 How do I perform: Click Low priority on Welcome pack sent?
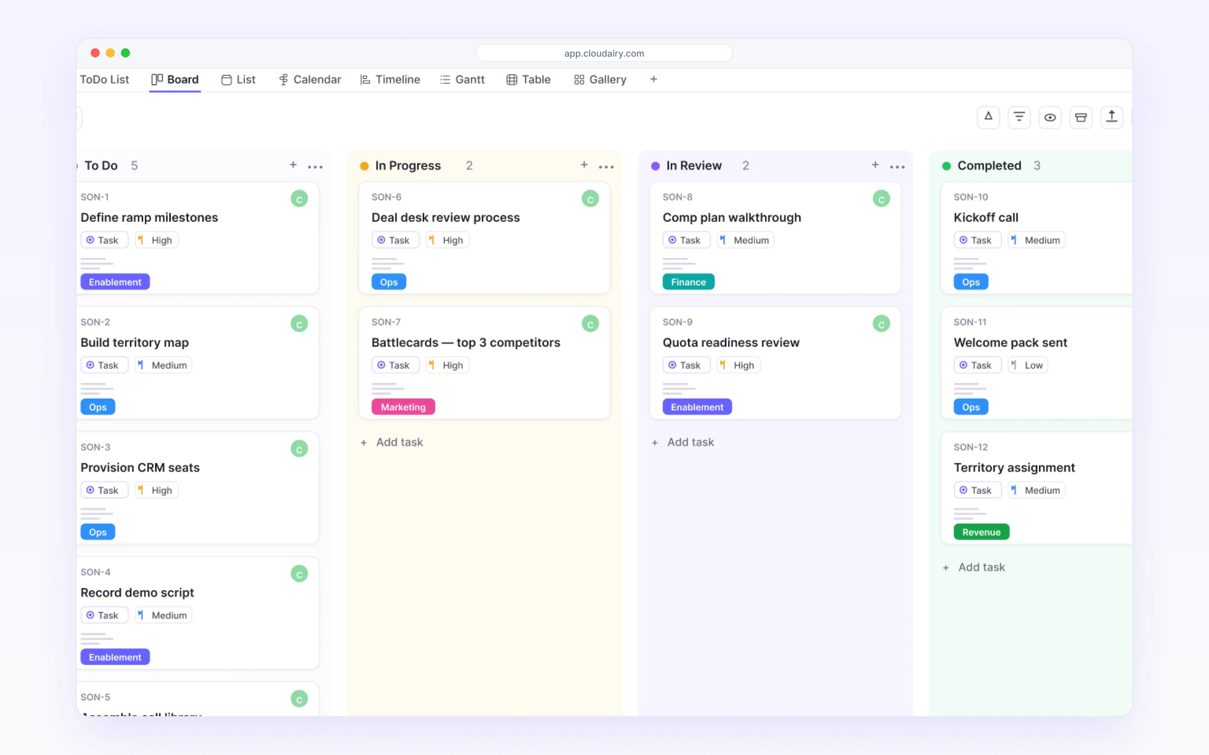coord(1028,365)
